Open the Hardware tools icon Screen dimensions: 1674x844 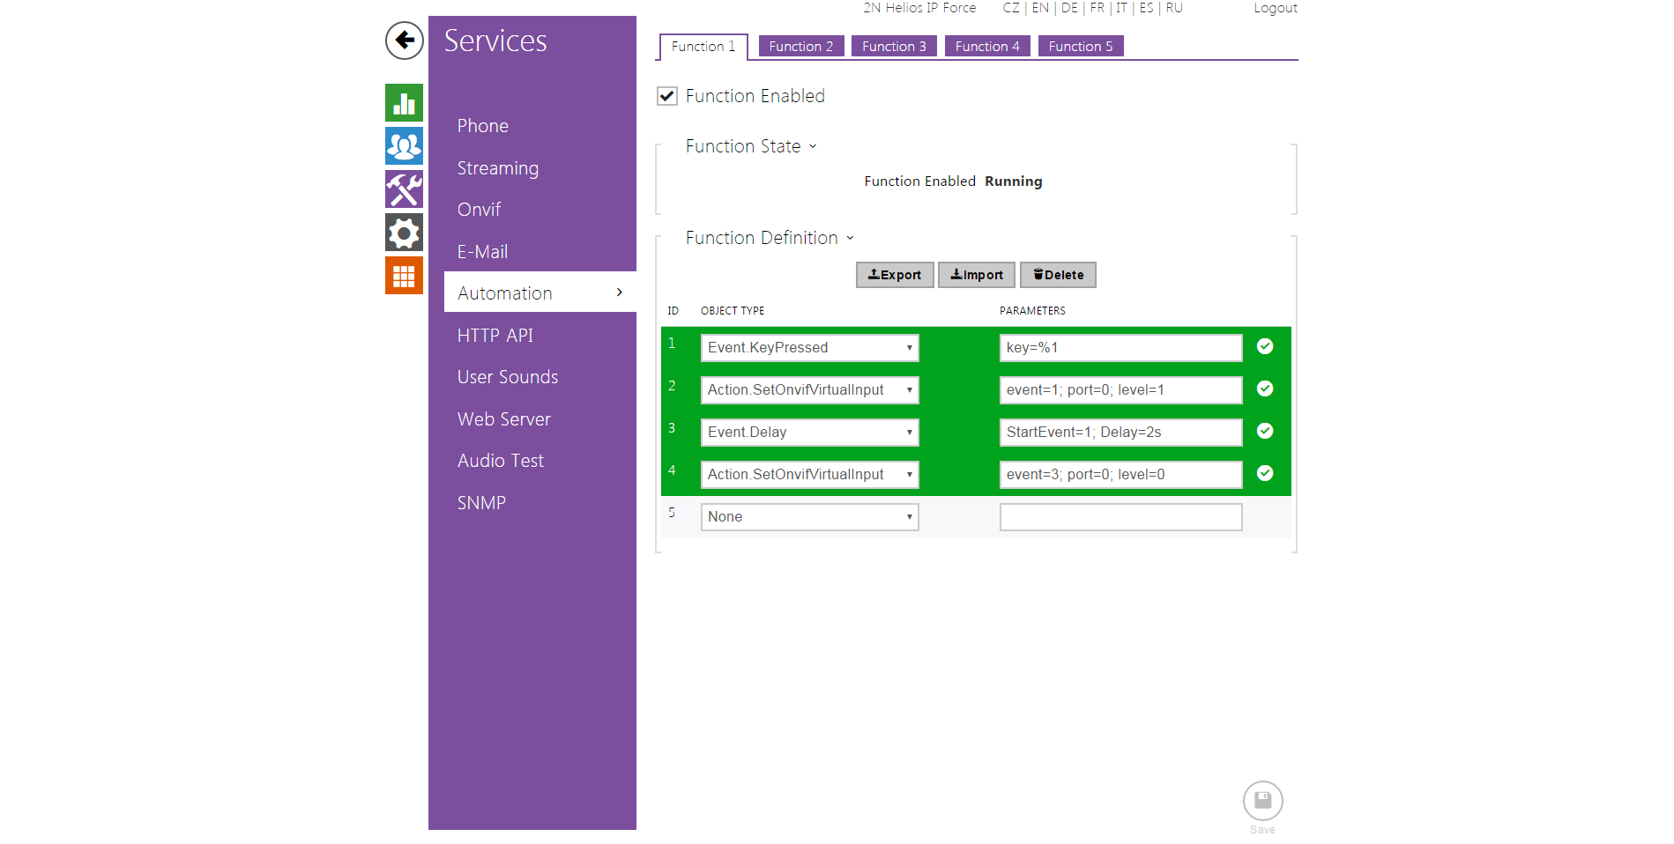pos(404,189)
